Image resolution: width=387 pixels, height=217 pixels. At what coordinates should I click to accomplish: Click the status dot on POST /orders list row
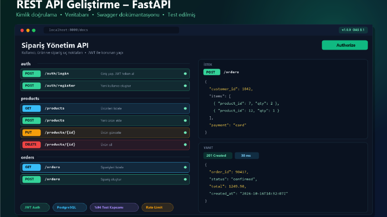185,179
